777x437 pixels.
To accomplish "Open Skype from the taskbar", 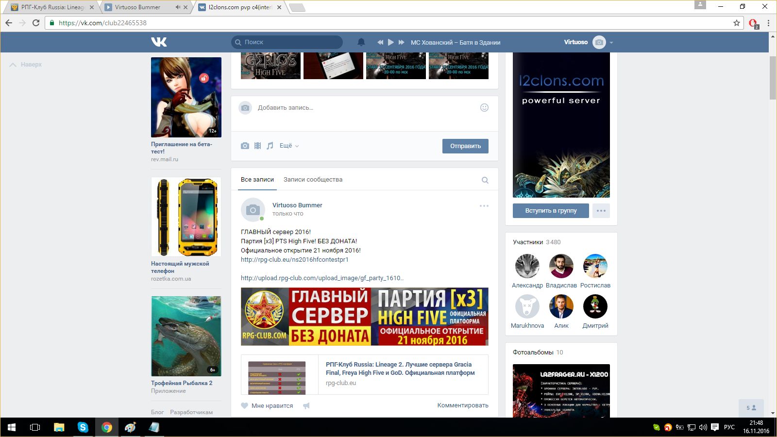I will coord(83,427).
